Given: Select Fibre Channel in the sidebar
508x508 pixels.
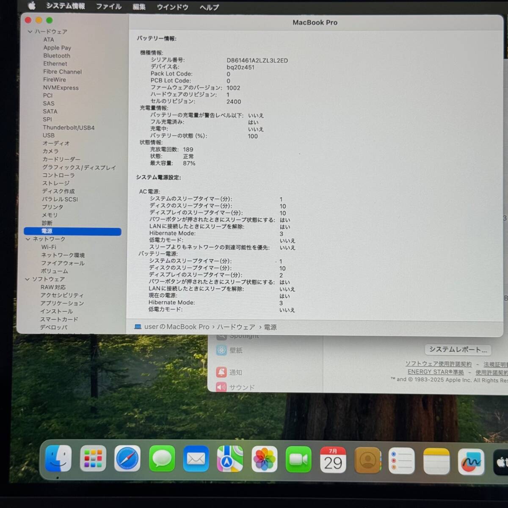Looking at the screenshot, I should (62, 72).
